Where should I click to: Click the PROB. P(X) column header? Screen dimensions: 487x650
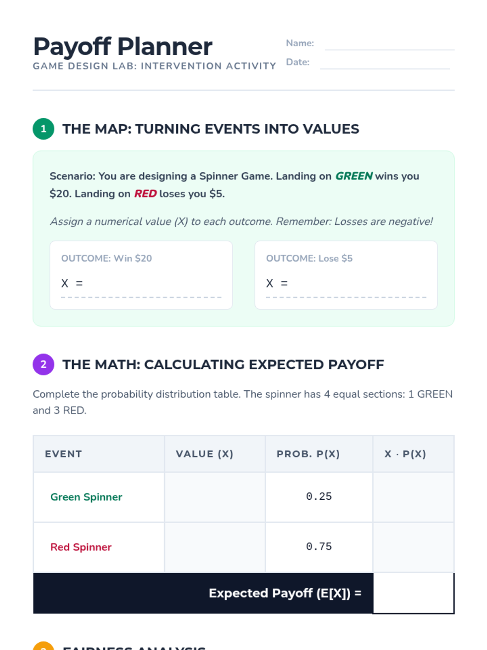[308, 454]
